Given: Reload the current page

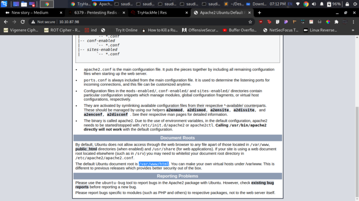Looking at the screenshot, I should [22, 21].
